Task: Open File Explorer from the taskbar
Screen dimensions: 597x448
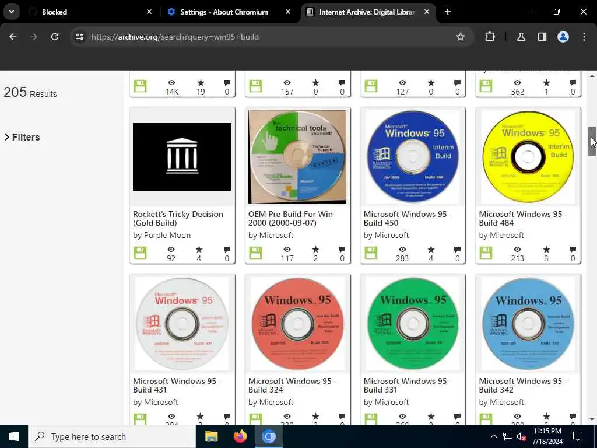Action: point(211,436)
